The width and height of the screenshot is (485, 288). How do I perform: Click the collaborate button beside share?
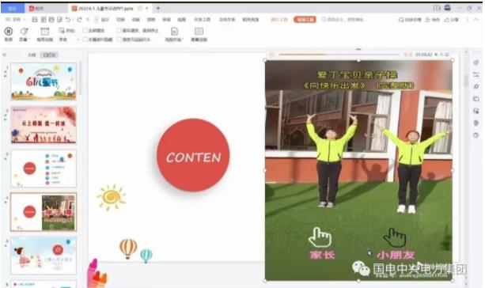point(433,20)
